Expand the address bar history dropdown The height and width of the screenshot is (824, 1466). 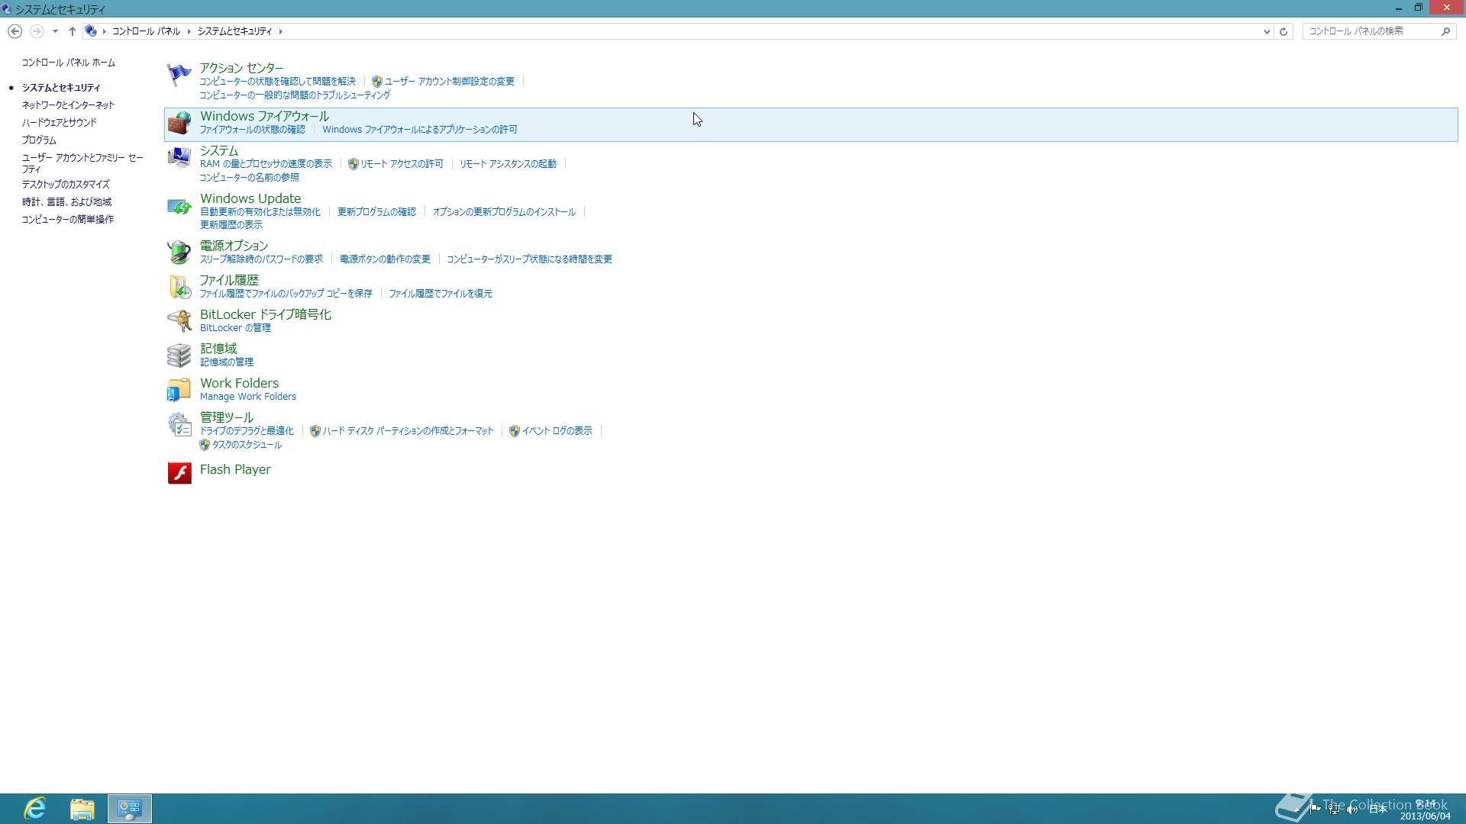(x=1267, y=31)
